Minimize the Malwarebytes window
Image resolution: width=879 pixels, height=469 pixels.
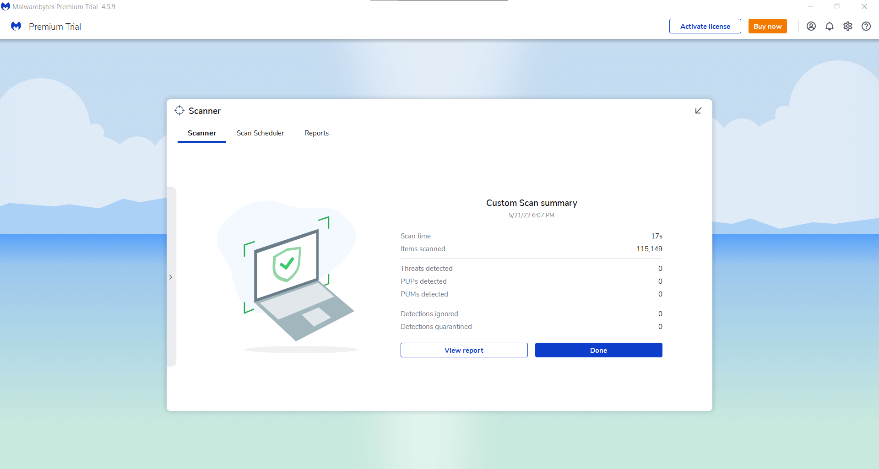(x=811, y=6)
